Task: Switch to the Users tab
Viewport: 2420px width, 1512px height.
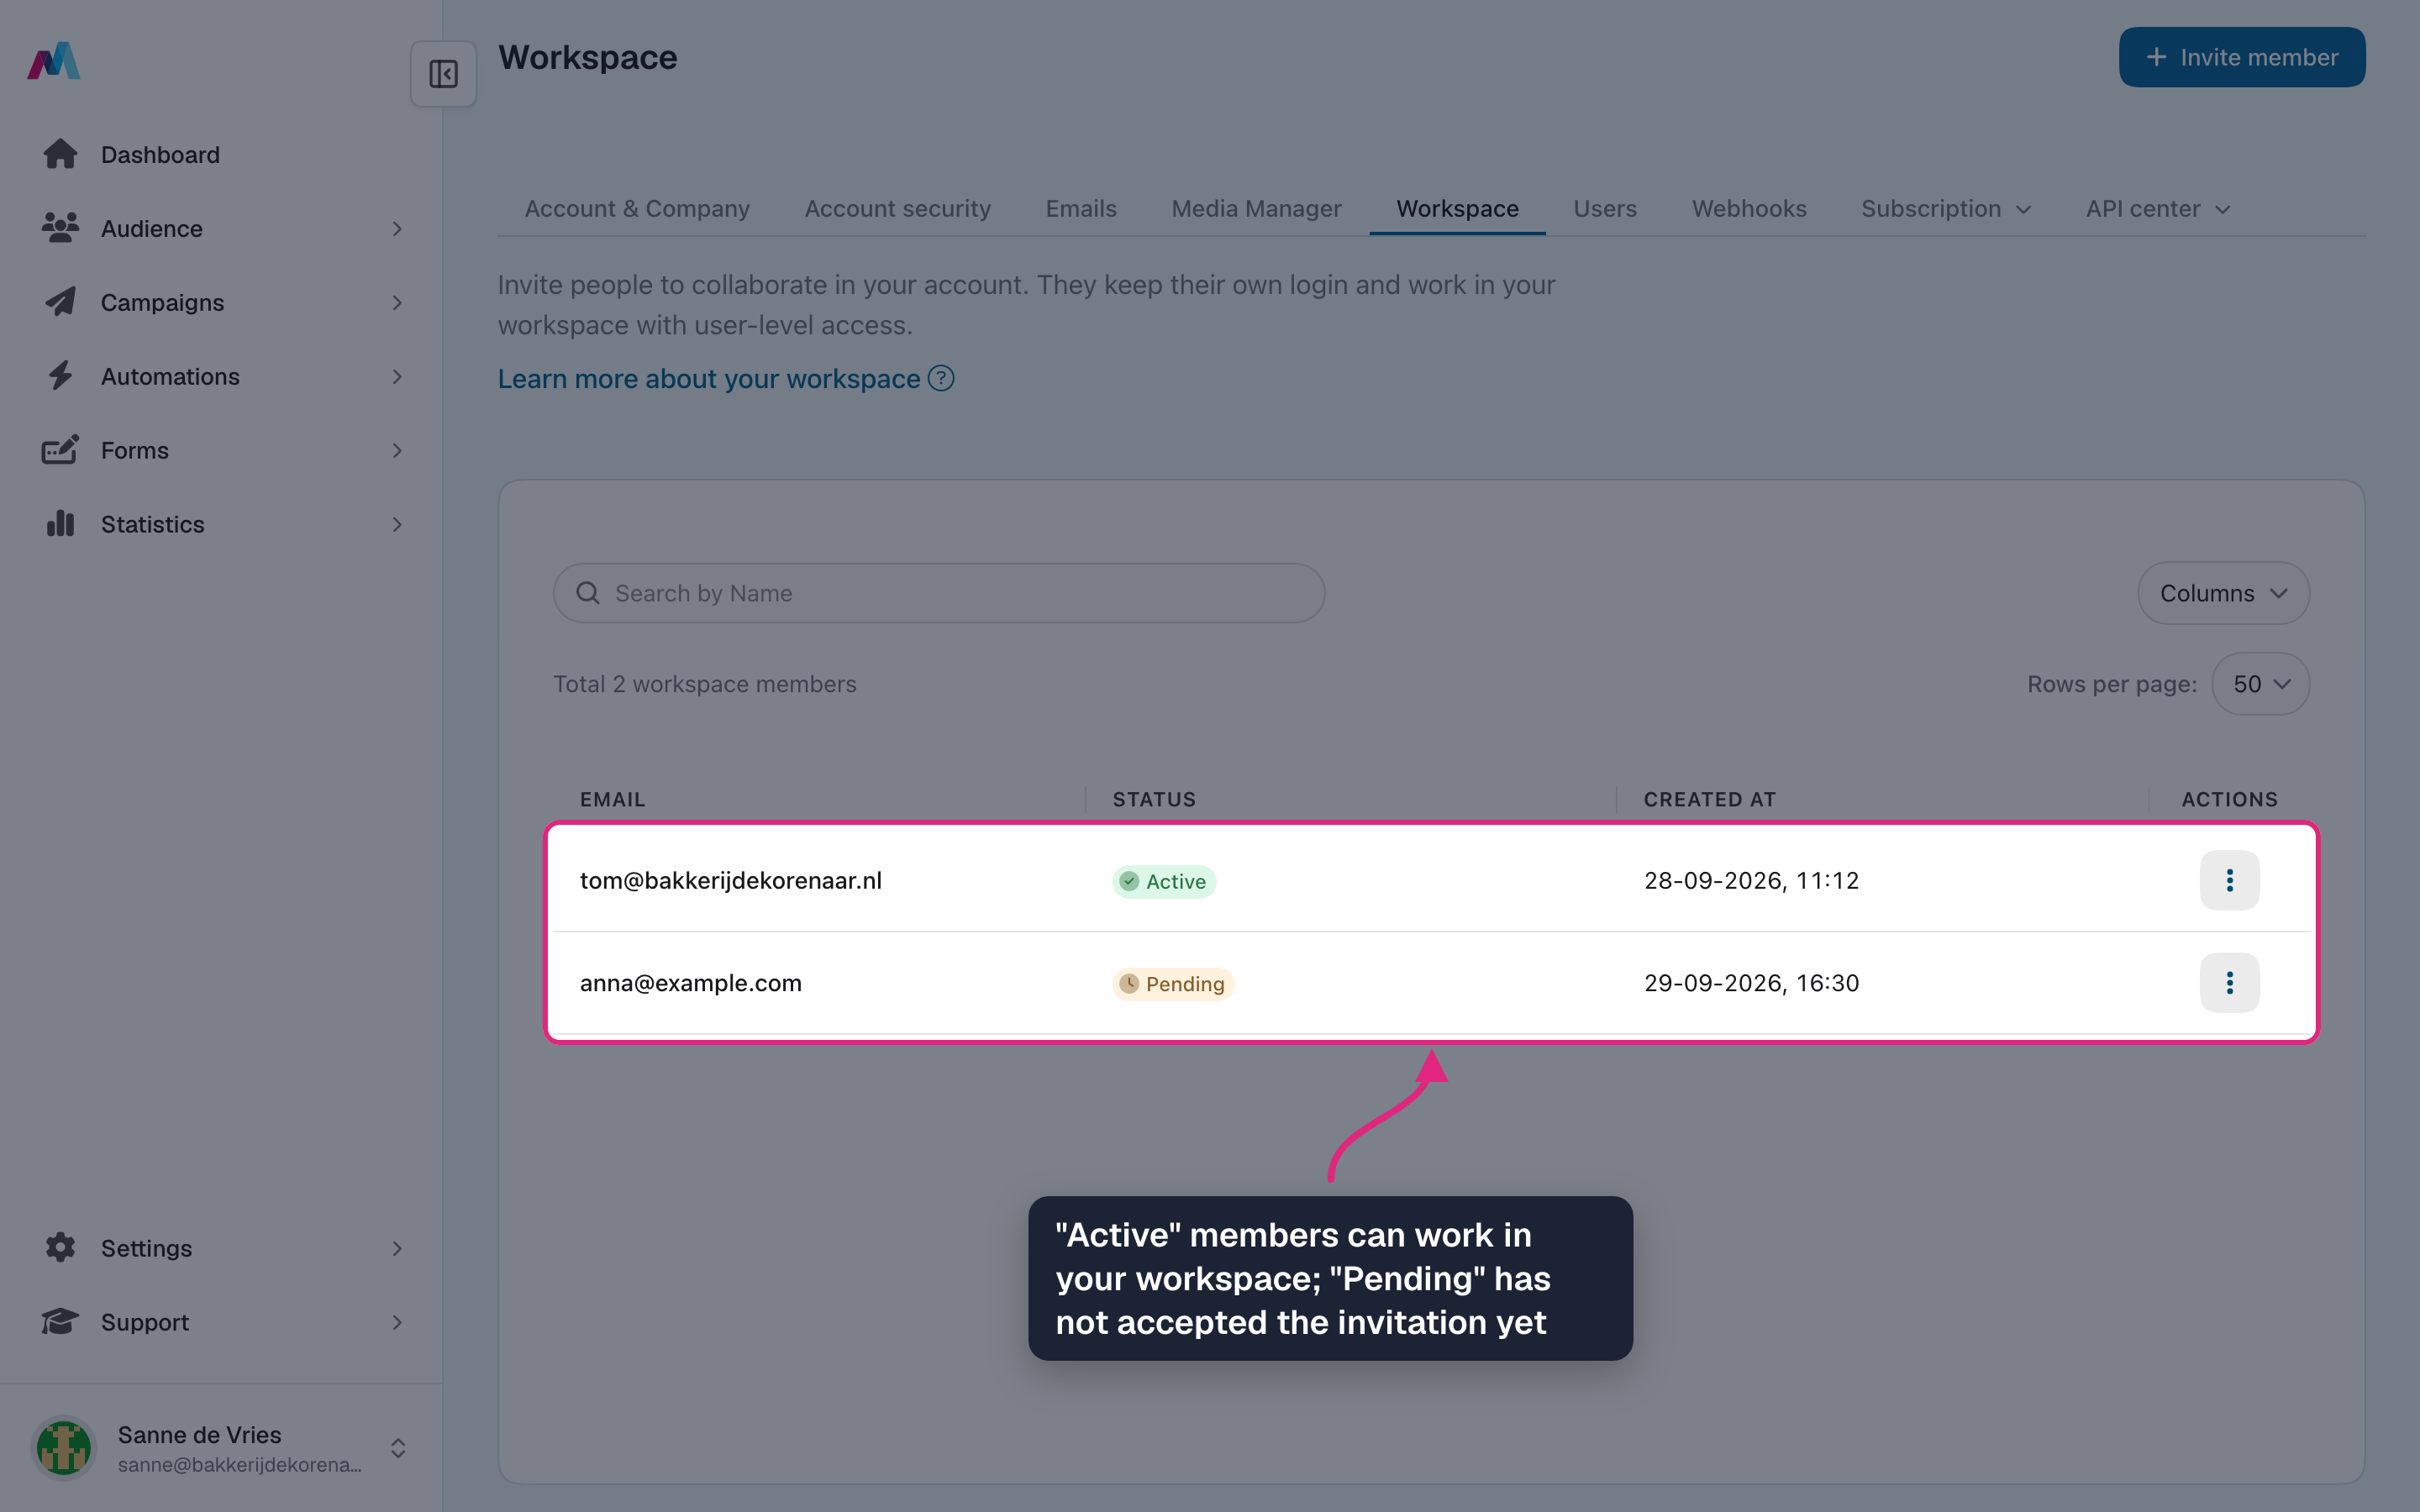Action: (1604, 209)
